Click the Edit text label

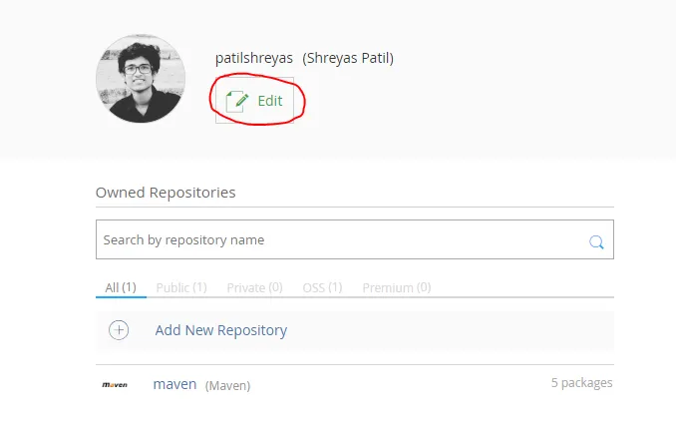(x=270, y=101)
